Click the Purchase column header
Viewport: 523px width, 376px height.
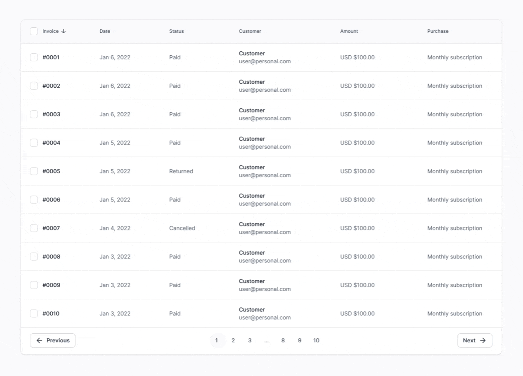(x=437, y=31)
